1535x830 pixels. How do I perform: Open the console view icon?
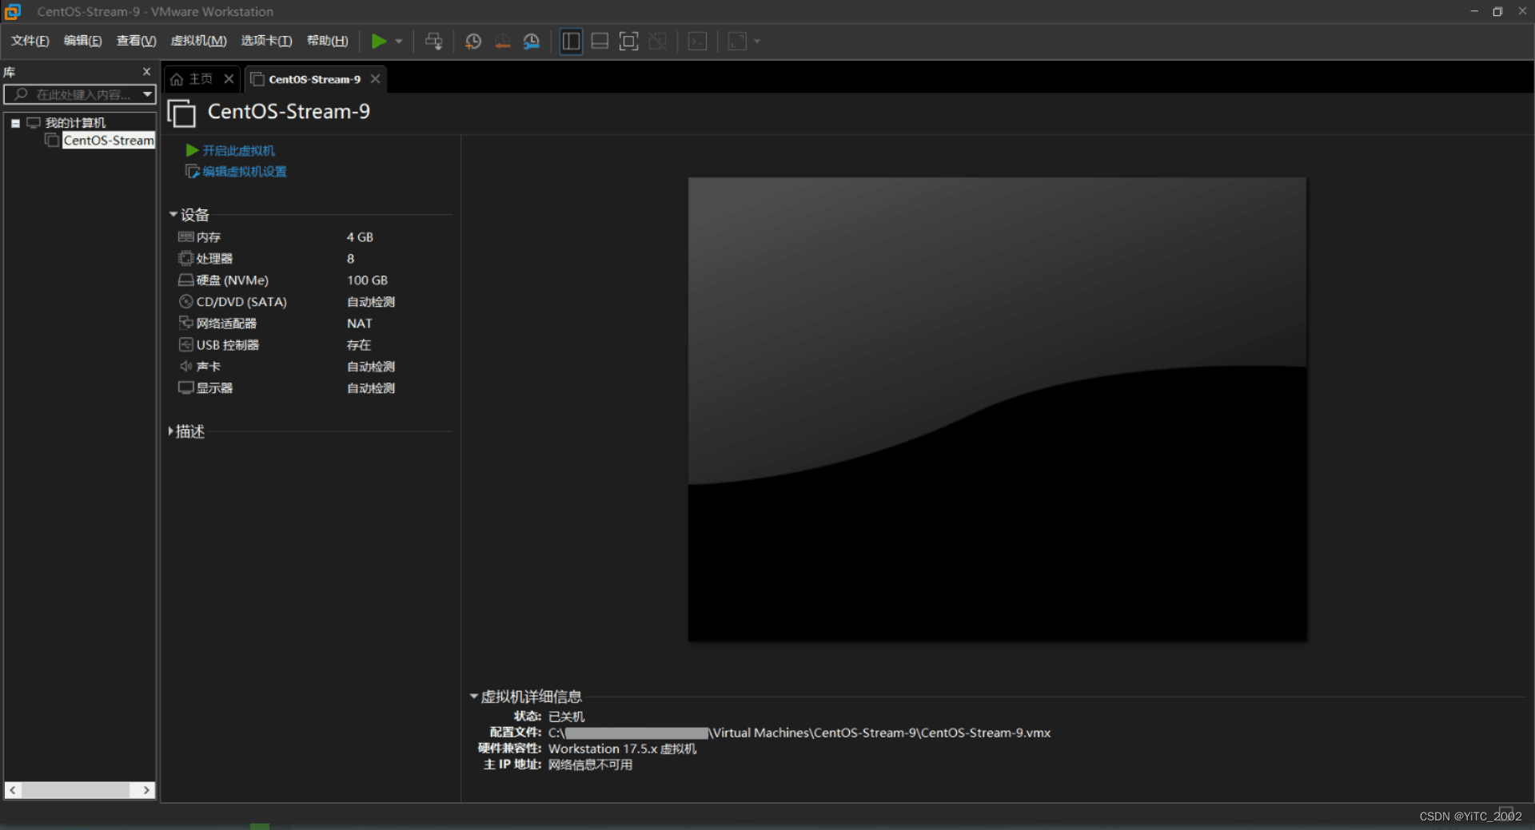tap(697, 41)
